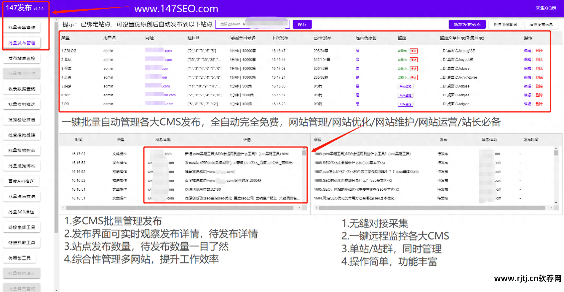Open the 批量采集管理 panel
The image size is (564, 292).
pyautogui.click(x=22, y=27)
